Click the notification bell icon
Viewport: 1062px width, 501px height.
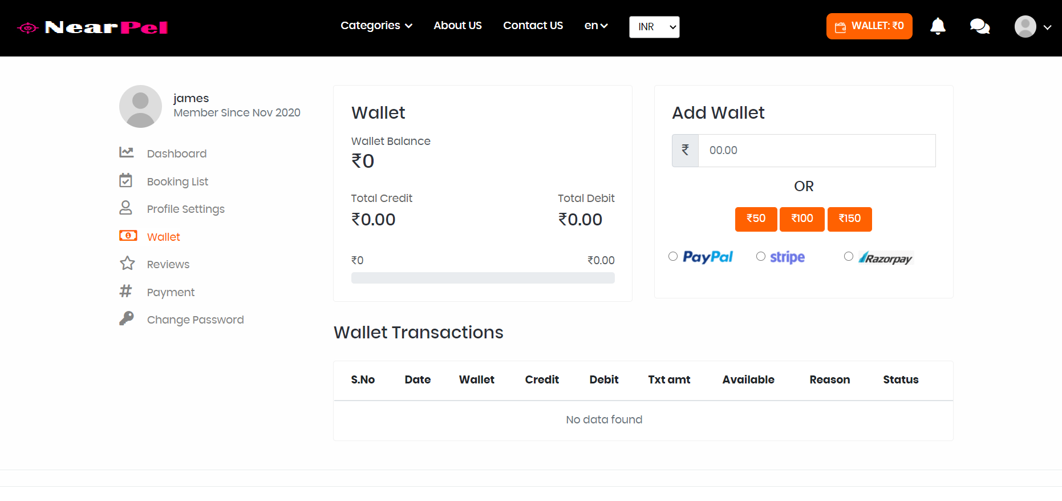point(938,26)
